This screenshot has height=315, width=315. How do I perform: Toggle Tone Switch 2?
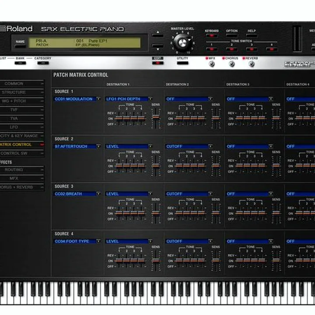point(231,49)
